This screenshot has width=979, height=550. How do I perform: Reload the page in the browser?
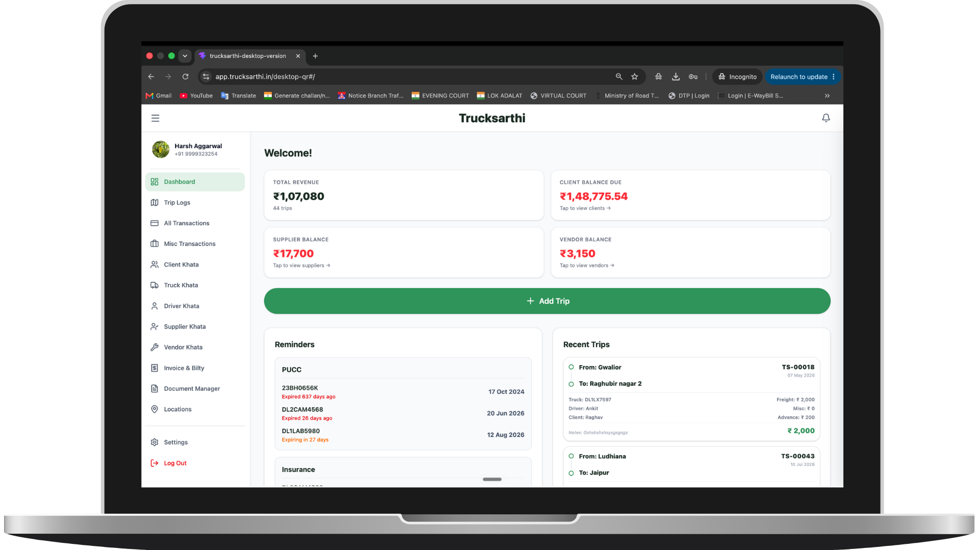[x=186, y=77]
